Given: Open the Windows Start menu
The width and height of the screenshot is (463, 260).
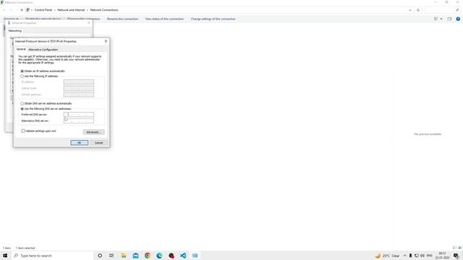Looking at the screenshot, I should point(5,256).
